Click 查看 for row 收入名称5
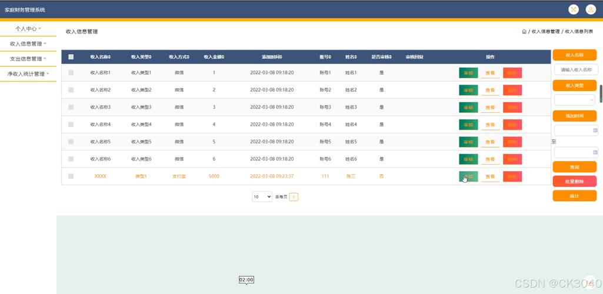Viewport: 603px width, 294px height. tap(490, 142)
